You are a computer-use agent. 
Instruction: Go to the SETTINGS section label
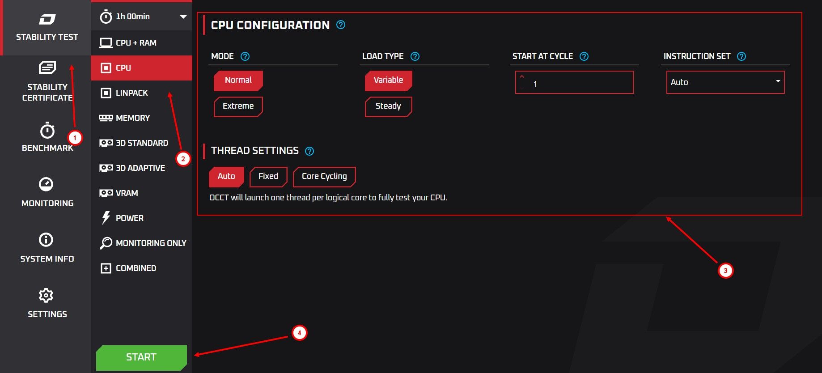click(x=47, y=314)
